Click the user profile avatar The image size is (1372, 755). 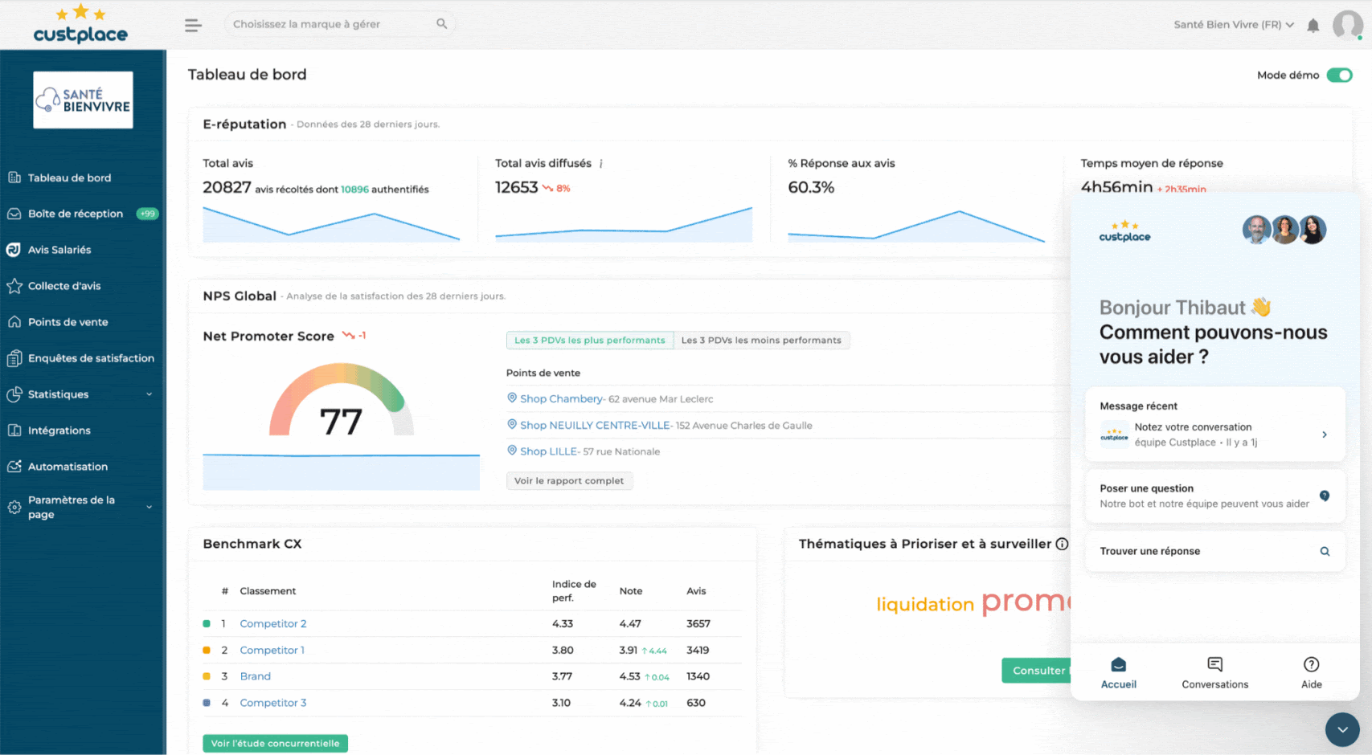coord(1347,25)
